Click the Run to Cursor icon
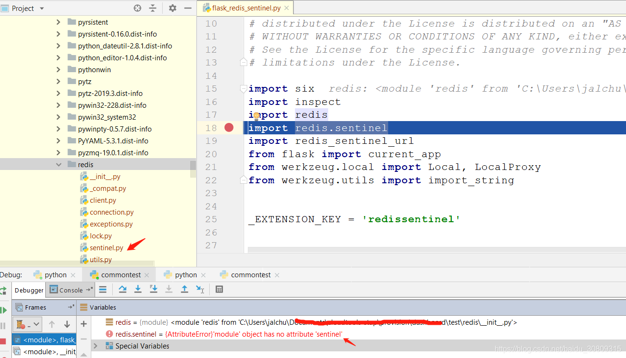Image resolution: width=626 pixels, height=358 pixels. [200, 289]
